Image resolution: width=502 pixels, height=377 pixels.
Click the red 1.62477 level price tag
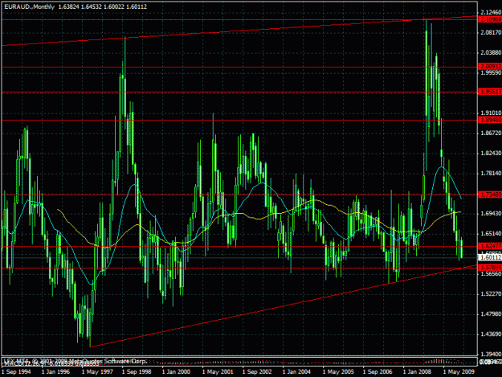point(490,246)
